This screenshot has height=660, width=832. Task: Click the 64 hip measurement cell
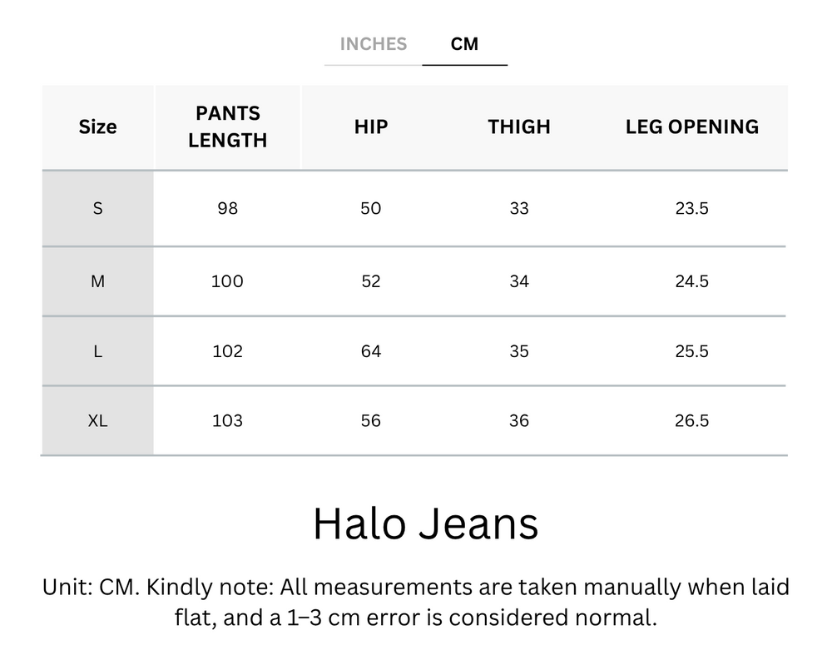click(x=370, y=351)
